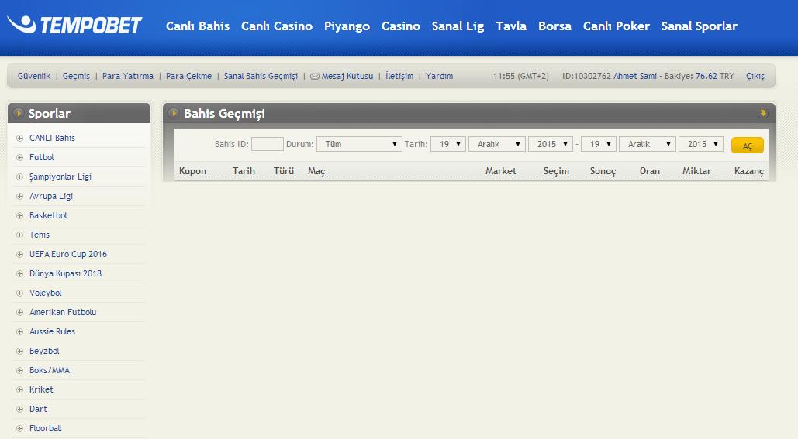Click the arrow icon in Sporlar header
Image resolution: width=798 pixels, height=439 pixels.
tap(18, 114)
